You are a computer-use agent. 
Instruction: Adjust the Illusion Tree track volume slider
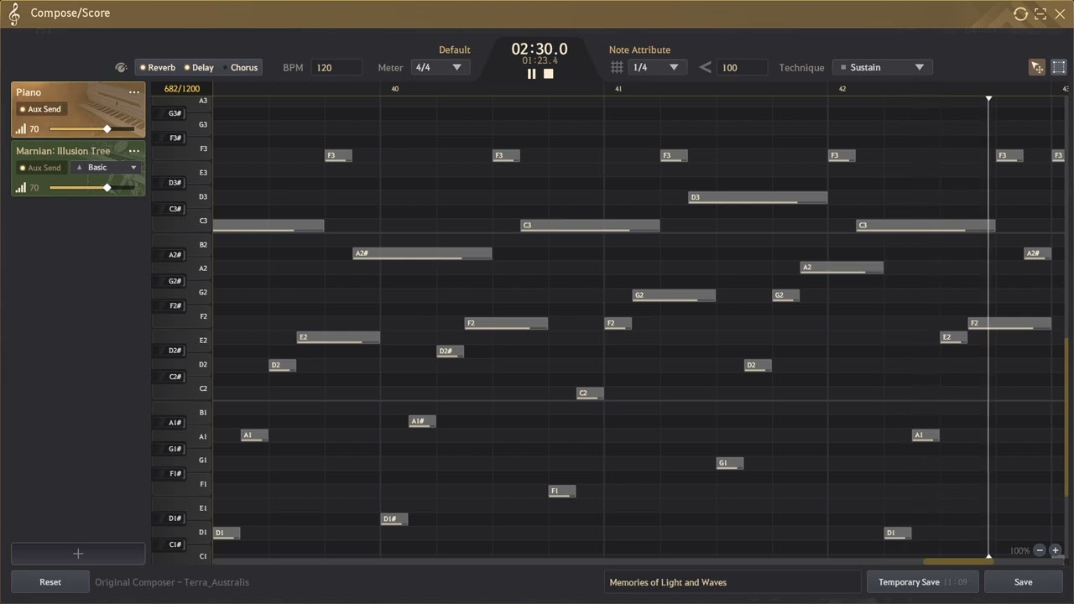[91, 188]
